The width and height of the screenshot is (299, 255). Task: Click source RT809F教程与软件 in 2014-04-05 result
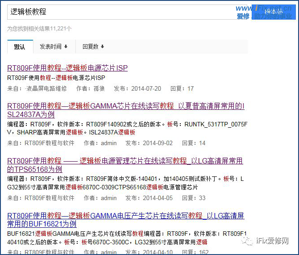pos(50,198)
